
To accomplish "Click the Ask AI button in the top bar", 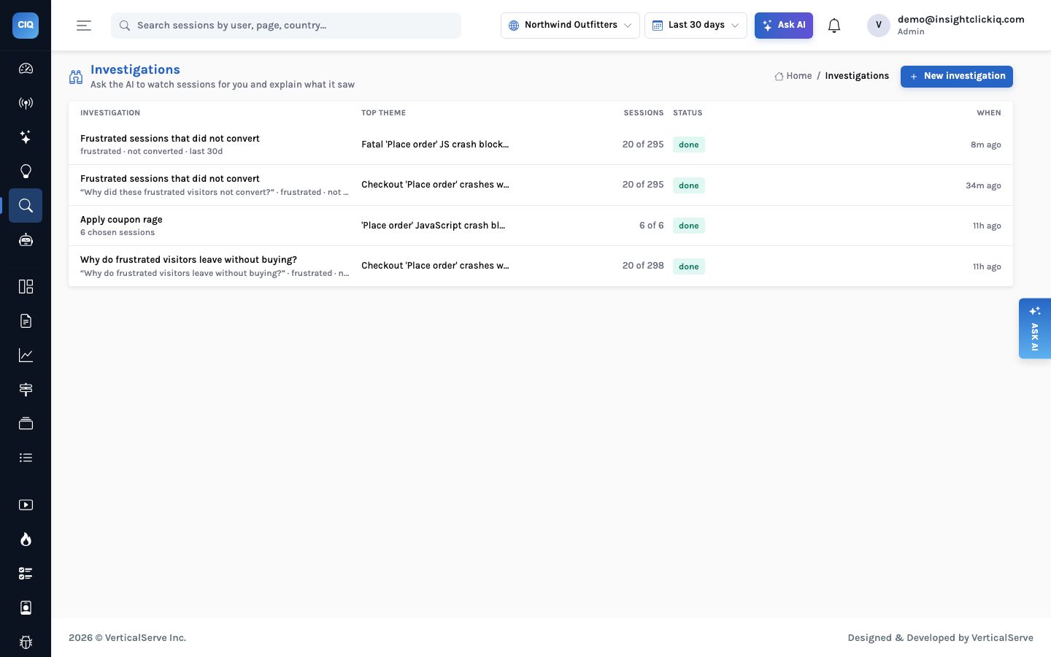I will tap(784, 26).
